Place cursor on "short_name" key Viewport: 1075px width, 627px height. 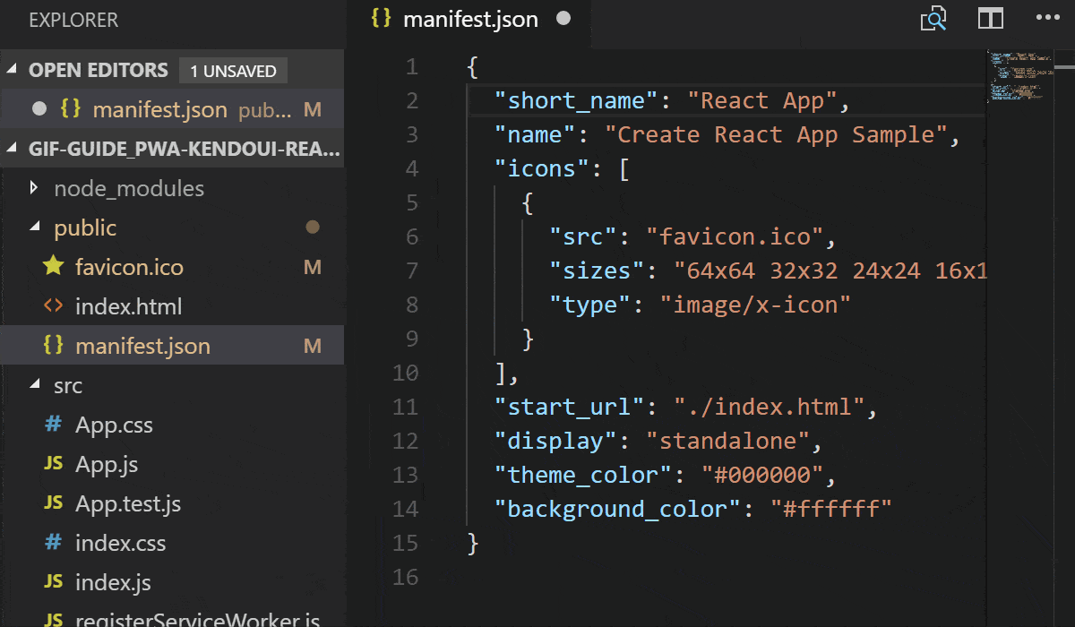click(x=577, y=100)
